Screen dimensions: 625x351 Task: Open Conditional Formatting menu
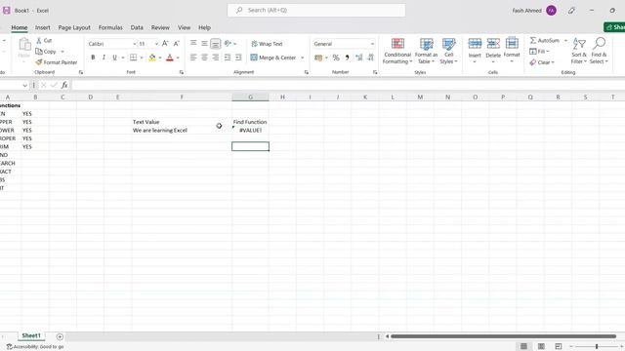tap(397, 51)
